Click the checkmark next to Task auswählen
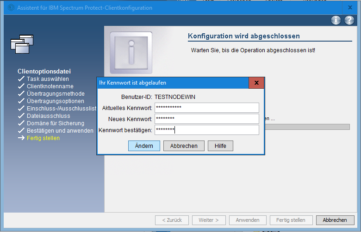Screen dimensions: 361x232 pyautogui.click(x=21, y=79)
